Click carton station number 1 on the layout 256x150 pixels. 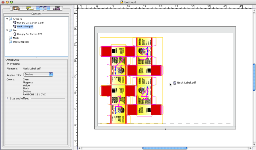pyautogui.click(x=119, y=101)
